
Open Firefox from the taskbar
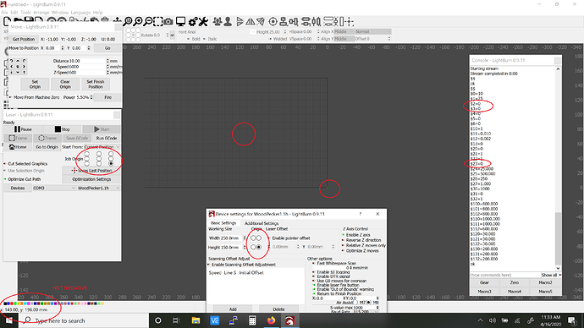[x=271, y=320]
